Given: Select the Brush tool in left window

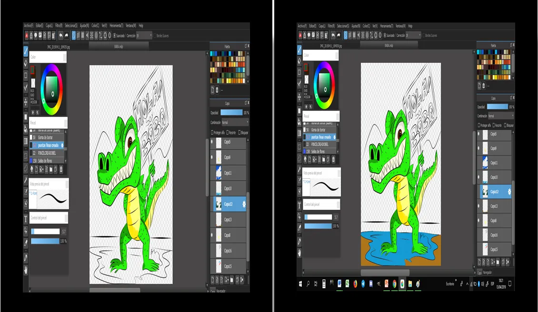Looking at the screenshot, I should [26, 51].
